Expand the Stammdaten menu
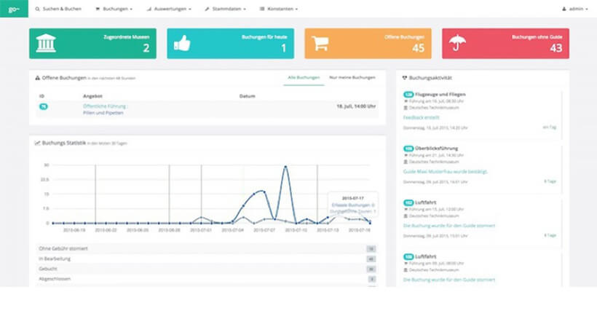 pyautogui.click(x=226, y=9)
